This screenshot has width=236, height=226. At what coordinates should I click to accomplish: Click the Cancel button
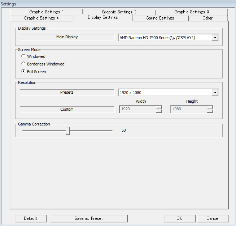(213, 218)
